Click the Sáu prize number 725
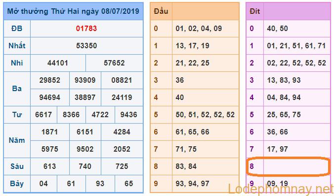334x196 pixels. pos(122,166)
